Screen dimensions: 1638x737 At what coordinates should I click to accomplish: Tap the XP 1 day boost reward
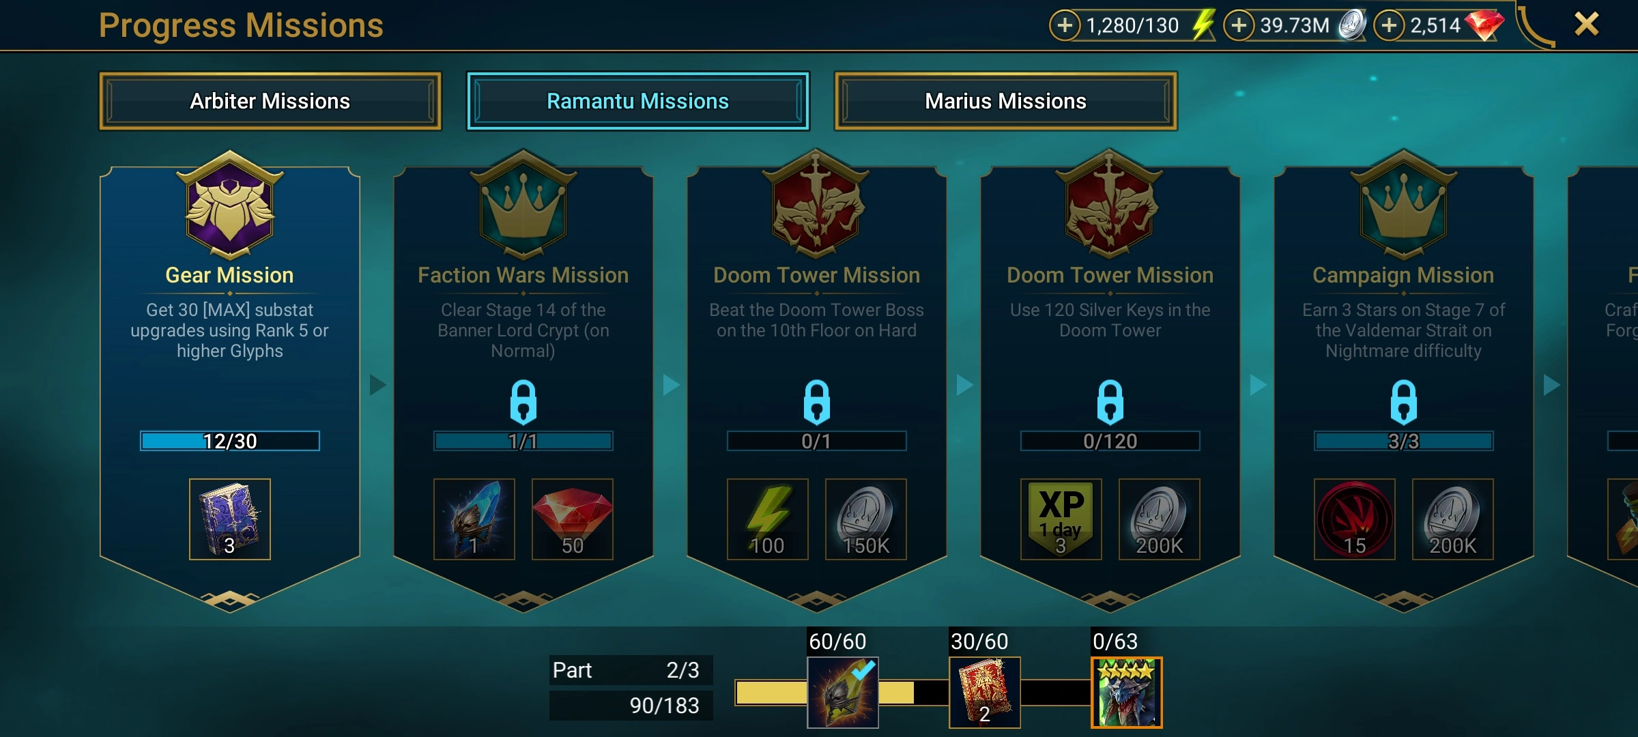(x=1061, y=519)
